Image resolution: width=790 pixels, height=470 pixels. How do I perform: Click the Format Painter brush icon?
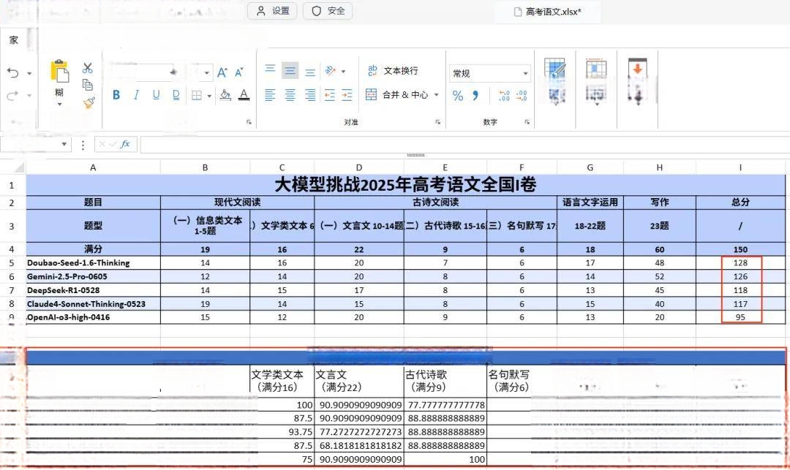pyautogui.click(x=89, y=102)
